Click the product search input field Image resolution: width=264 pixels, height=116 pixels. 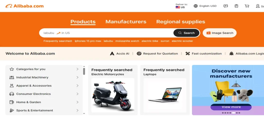point(106,33)
